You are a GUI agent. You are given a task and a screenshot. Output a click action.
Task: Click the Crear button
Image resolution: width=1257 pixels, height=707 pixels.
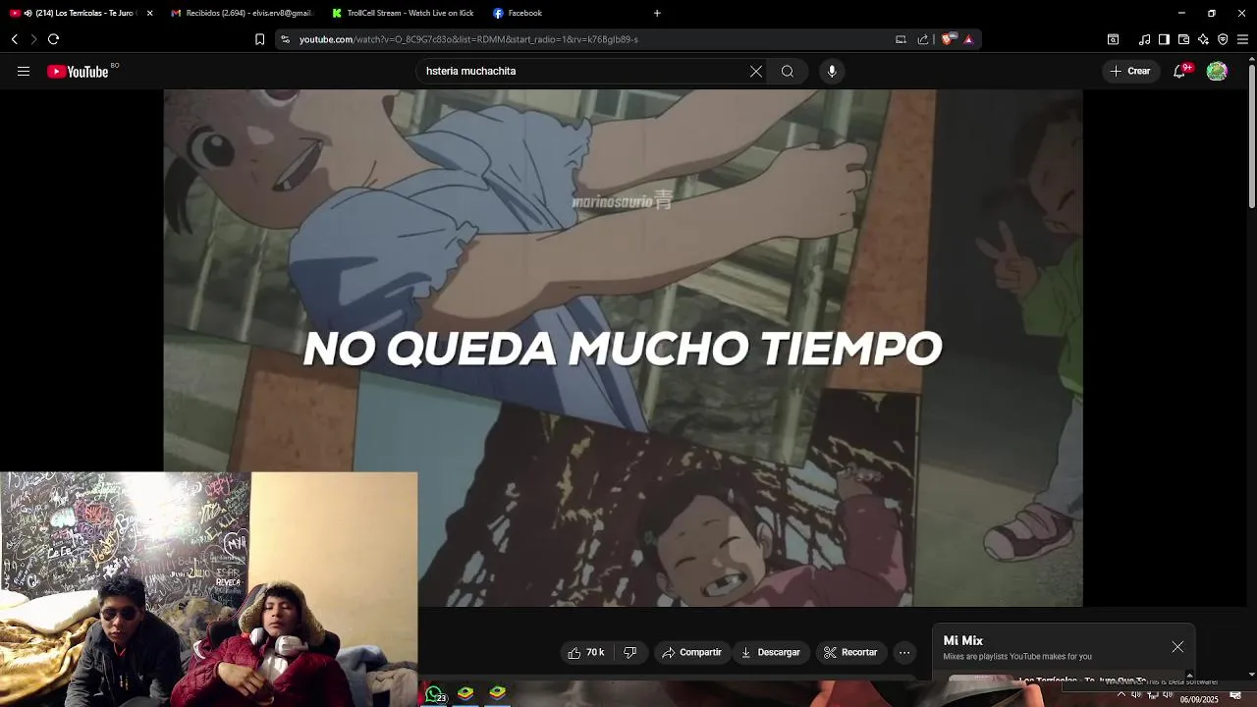(x=1130, y=71)
